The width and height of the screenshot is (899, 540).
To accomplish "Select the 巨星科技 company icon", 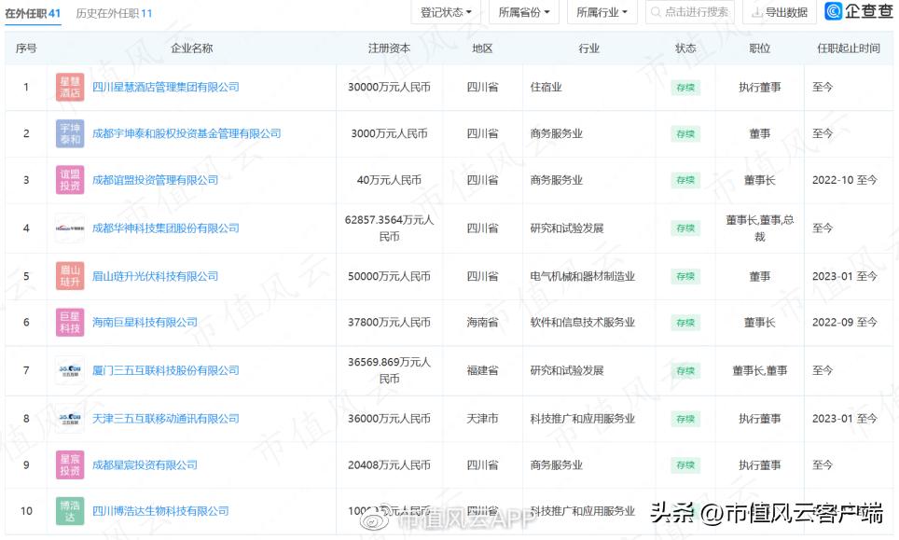I will (x=69, y=323).
